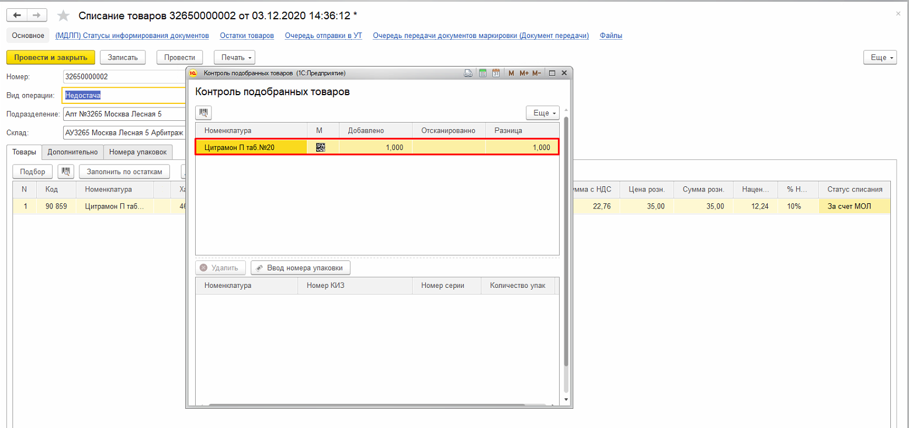
Task: Click the back navigation arrow
Action: [17, 15]
